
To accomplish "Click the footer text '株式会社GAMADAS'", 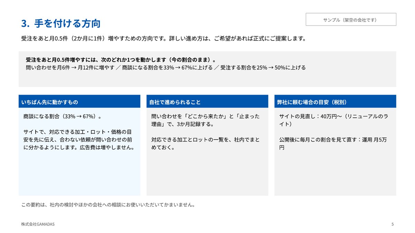I will click(38, 224).
